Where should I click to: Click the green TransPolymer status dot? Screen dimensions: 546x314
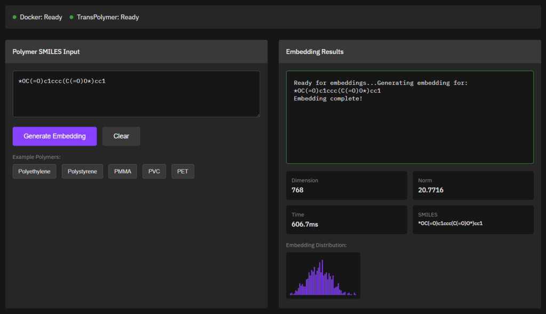click(x=71, y=18)
